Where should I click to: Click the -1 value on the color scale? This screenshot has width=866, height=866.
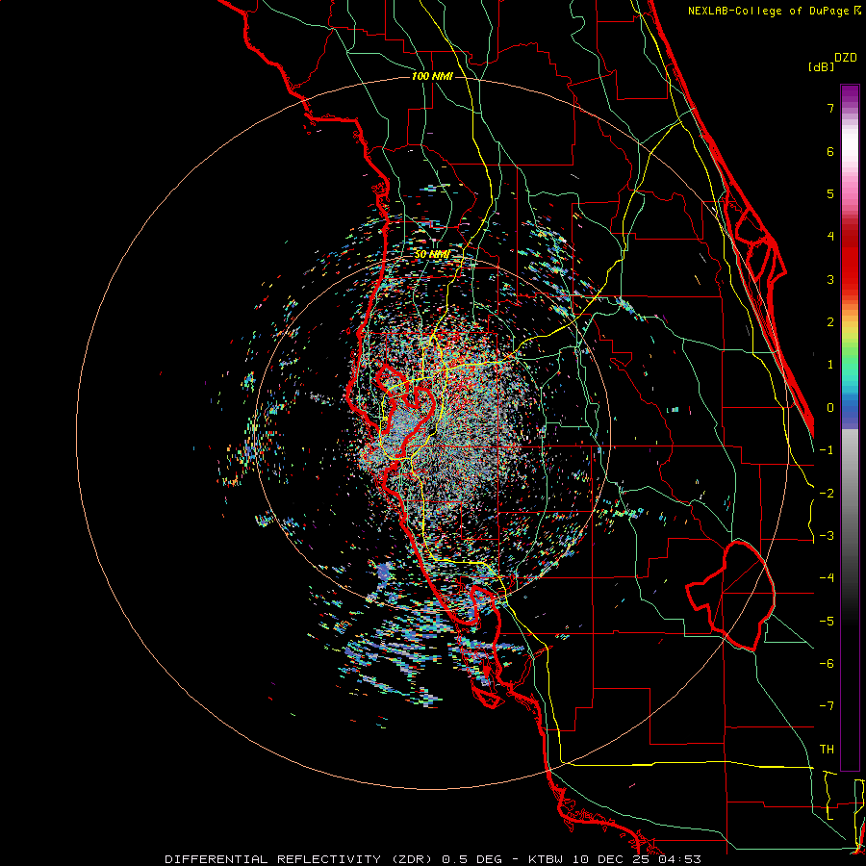point(827,450)
